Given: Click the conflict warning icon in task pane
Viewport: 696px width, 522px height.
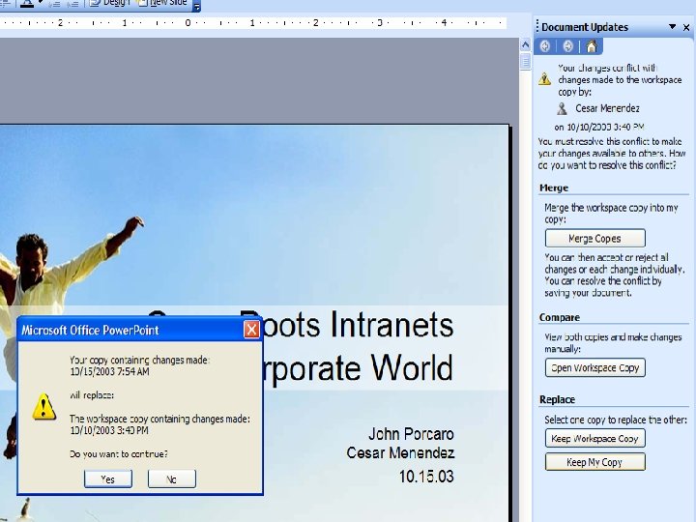Looking at the screenshot, I should (x=544, y=79).
